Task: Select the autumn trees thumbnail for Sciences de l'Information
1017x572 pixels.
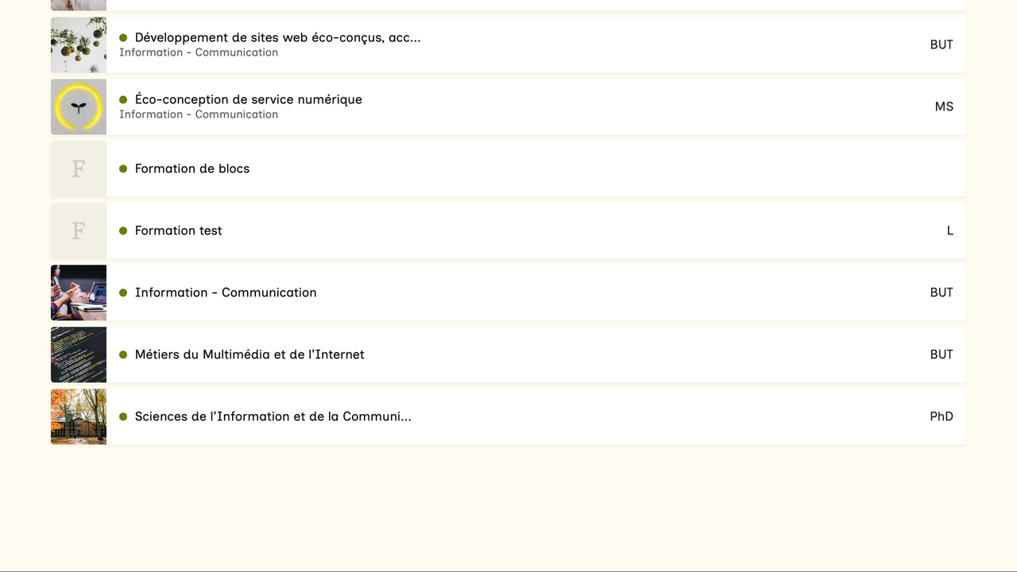Action: point(79,416)
